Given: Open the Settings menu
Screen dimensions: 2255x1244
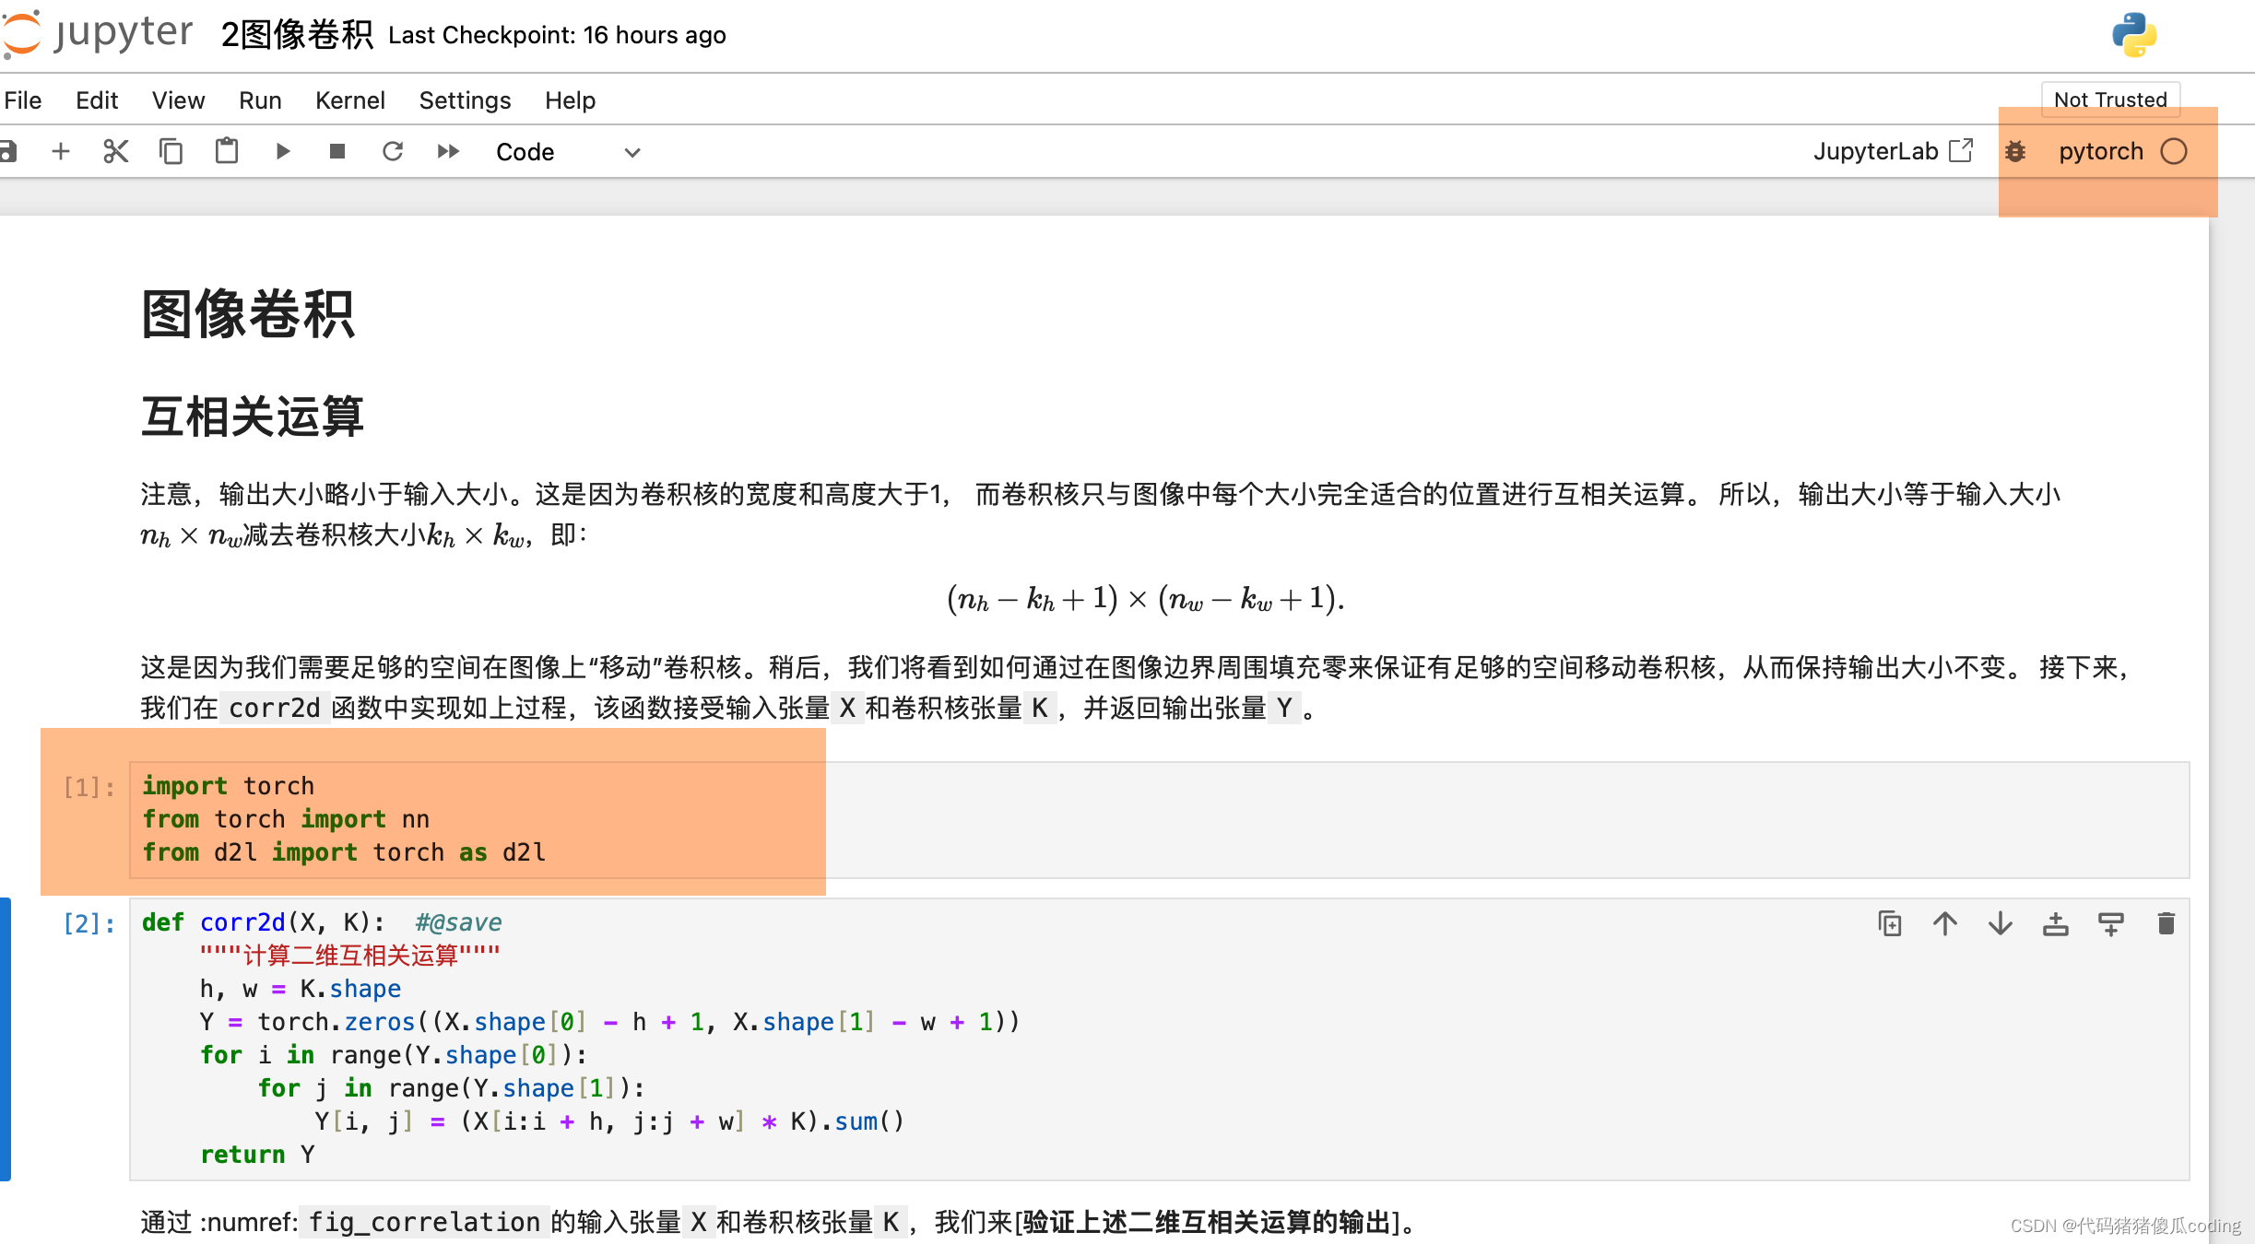Looking at the screenshot, I should coord(465,100).
